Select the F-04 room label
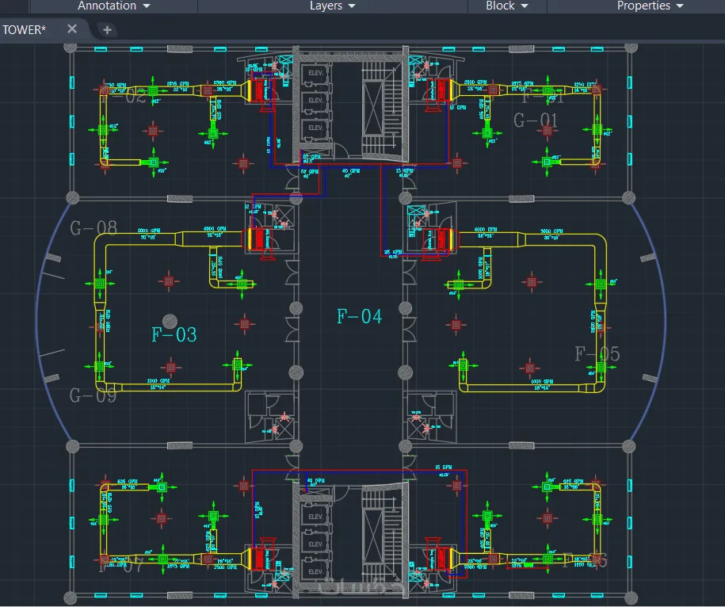 coord(359,317)
